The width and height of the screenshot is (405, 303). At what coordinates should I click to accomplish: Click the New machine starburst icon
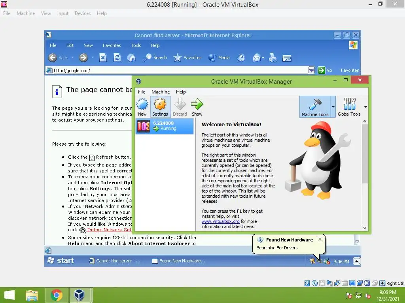pos(142,104)
